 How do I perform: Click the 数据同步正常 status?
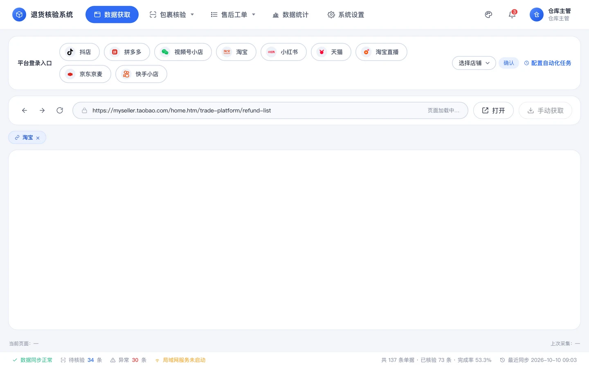(32, 360)
